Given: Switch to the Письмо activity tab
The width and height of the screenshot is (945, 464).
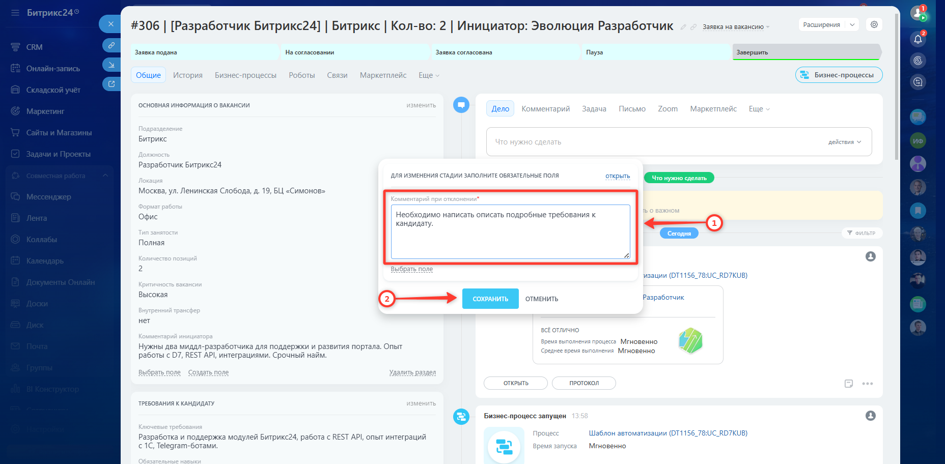Looking at the screenshot, I should click(632, 109).
